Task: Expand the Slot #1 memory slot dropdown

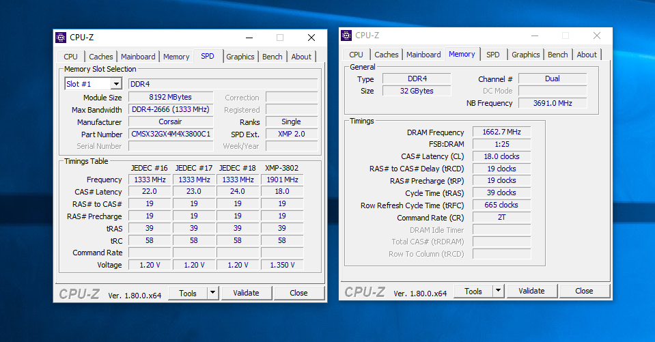Action: pos(116,84)
